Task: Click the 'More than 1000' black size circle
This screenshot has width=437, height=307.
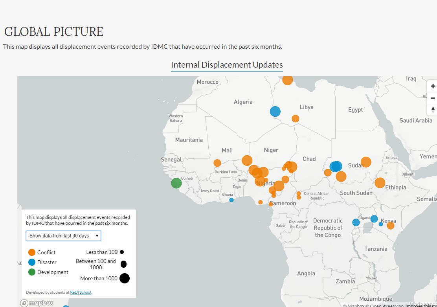Action: [x=125, y=278]
